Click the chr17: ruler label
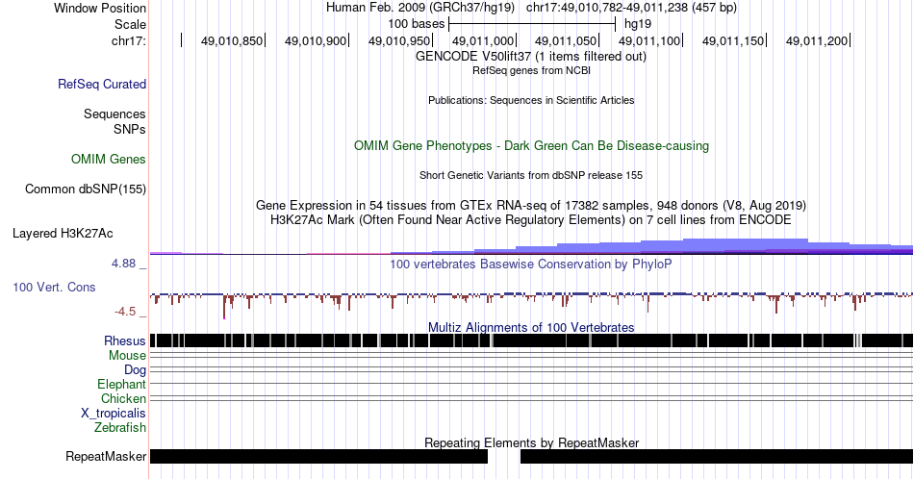The width and height of the screenshot is (914, 479). point(129,40)
